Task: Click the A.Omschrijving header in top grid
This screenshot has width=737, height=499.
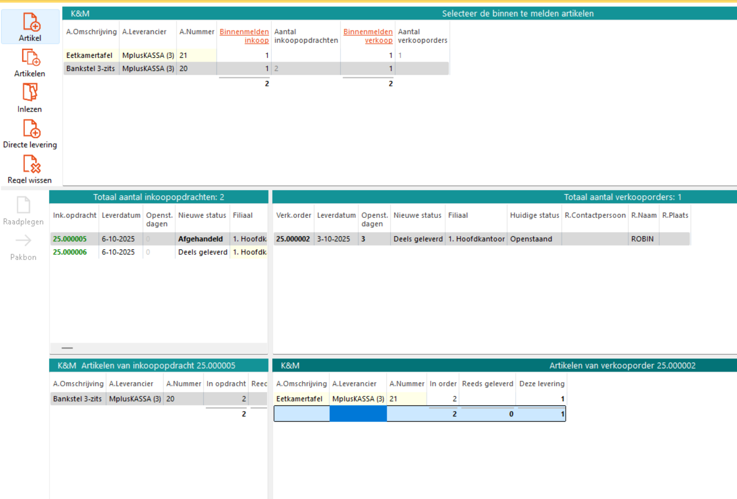Action: click(91, 32)
